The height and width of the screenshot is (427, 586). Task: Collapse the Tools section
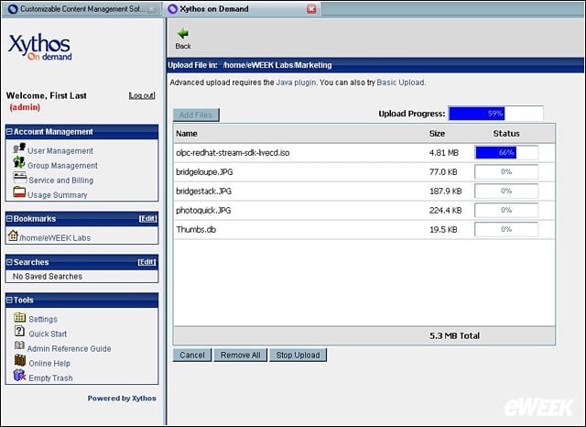tap(9, 300)
